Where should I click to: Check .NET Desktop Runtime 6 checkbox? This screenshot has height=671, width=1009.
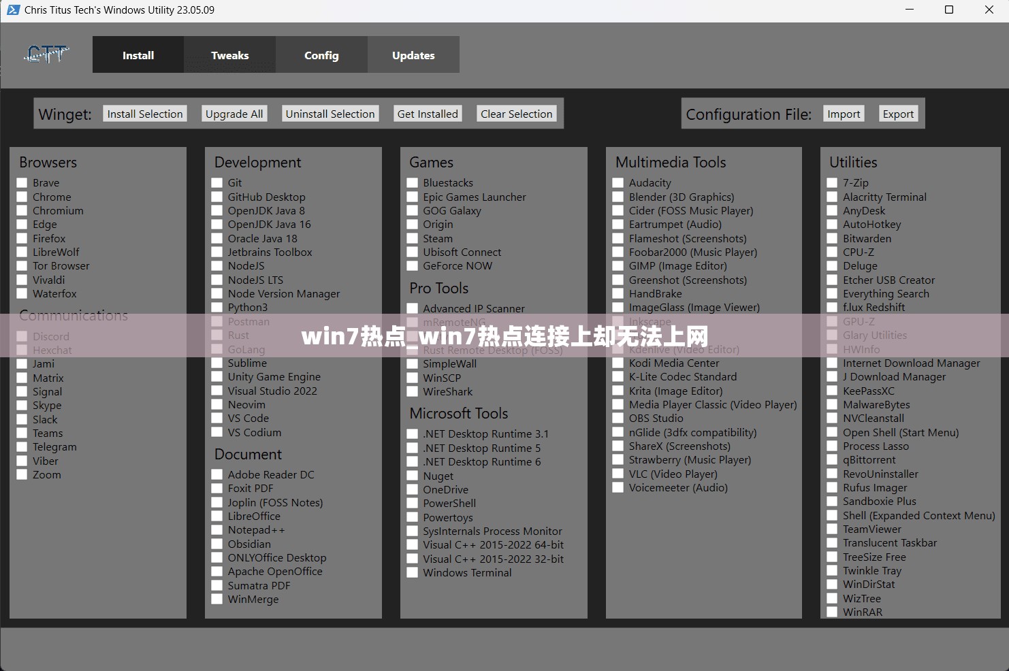tap(413, 462)
